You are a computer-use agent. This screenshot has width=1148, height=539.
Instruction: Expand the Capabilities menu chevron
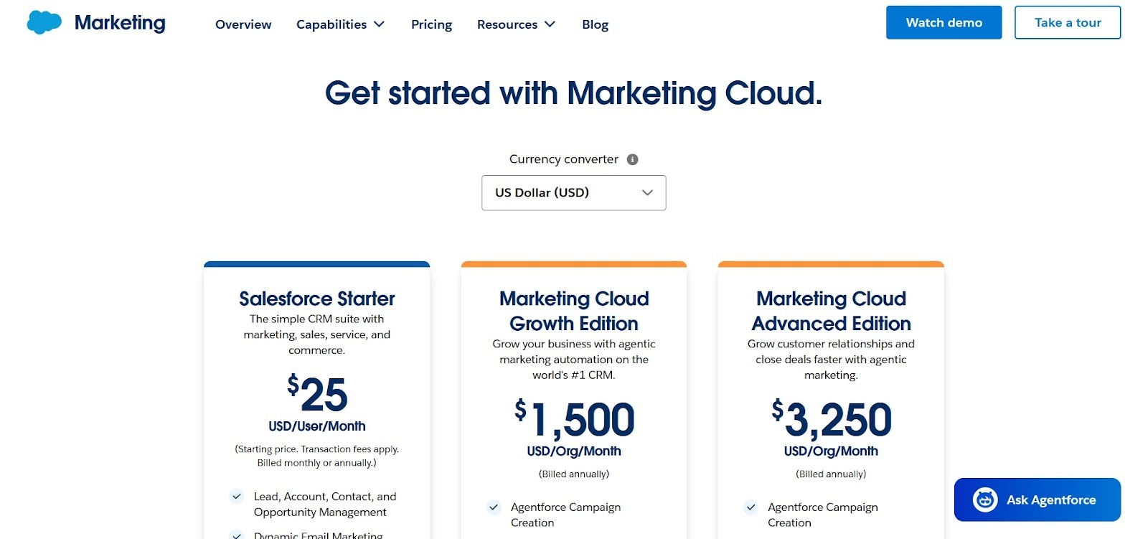point(379,24)
